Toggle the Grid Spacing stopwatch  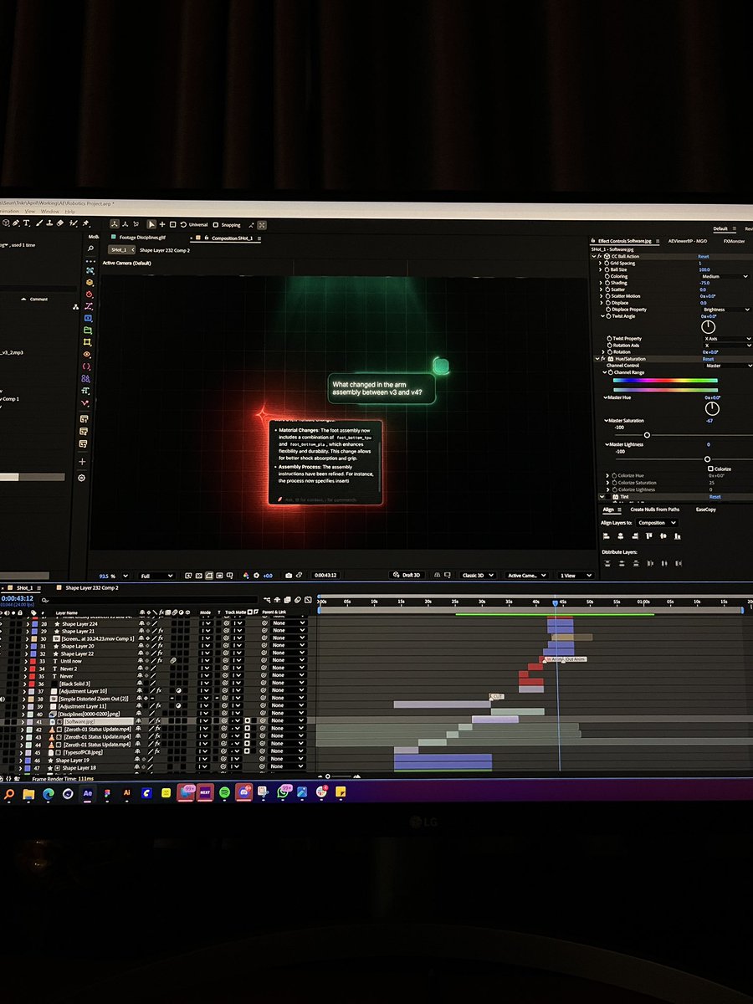(608, 263)
